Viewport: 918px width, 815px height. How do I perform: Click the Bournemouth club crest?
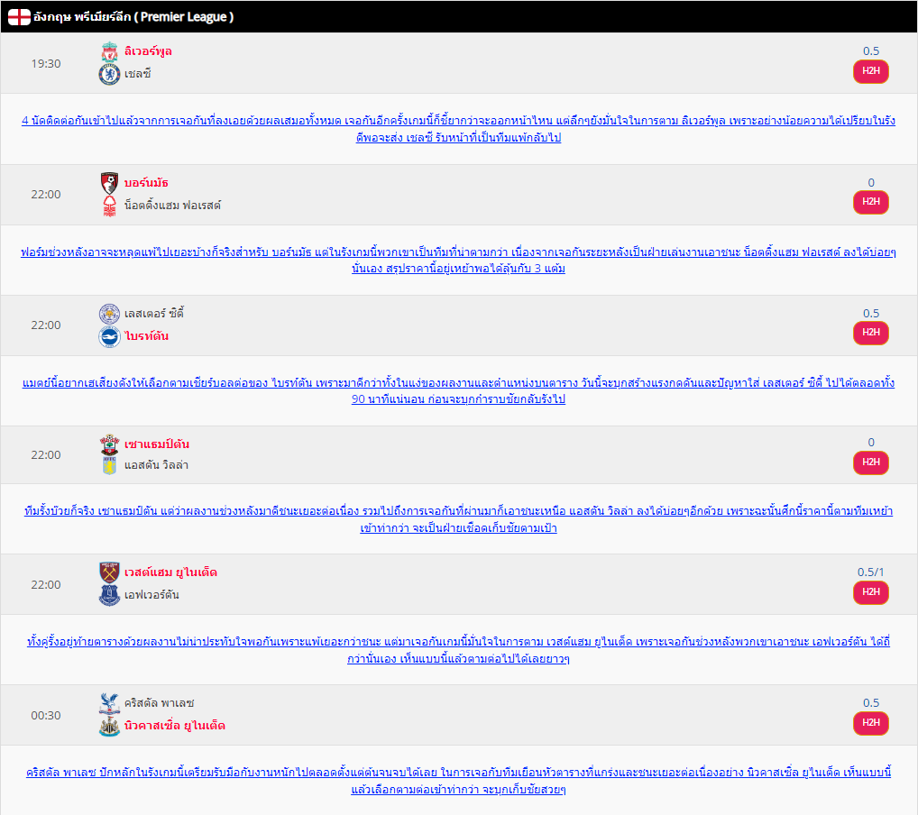pyautogui.click(x=109, y=183)
